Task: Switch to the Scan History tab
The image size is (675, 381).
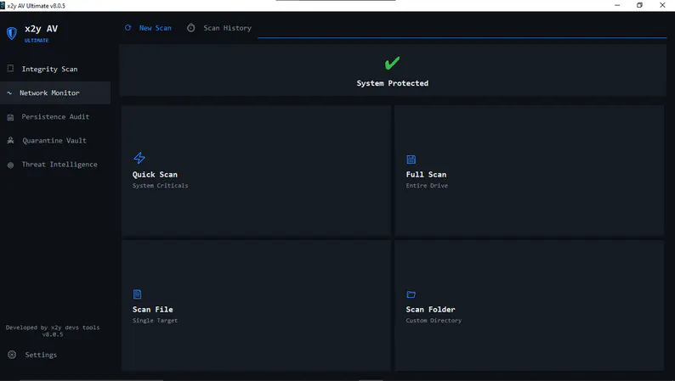Action: pos(219,28)
